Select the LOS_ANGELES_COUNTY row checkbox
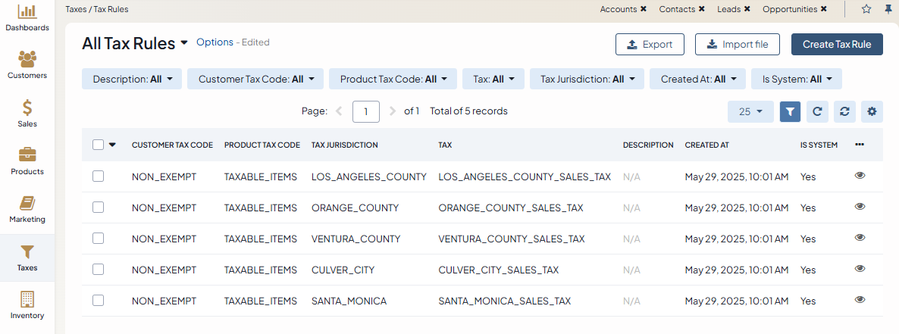The height and width of the screenshot is (334, 899). tap(98, 176)
